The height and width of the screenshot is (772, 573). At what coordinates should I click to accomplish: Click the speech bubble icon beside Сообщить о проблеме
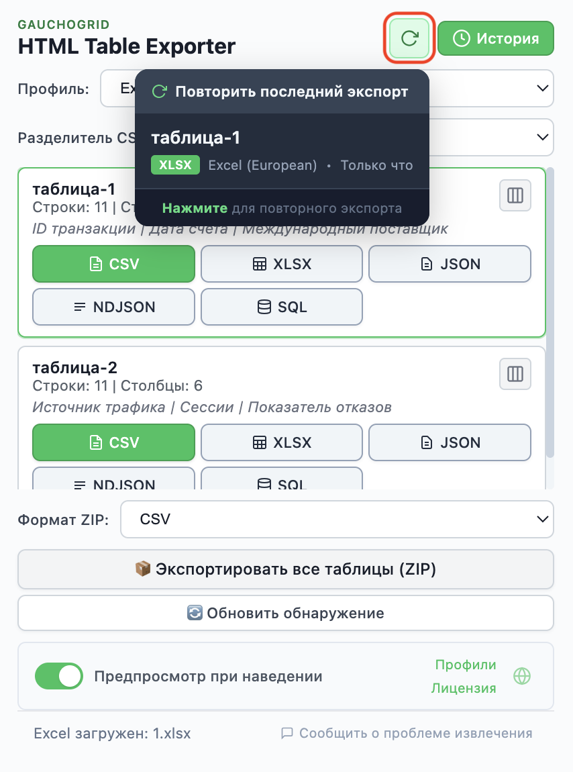(288, 733)
